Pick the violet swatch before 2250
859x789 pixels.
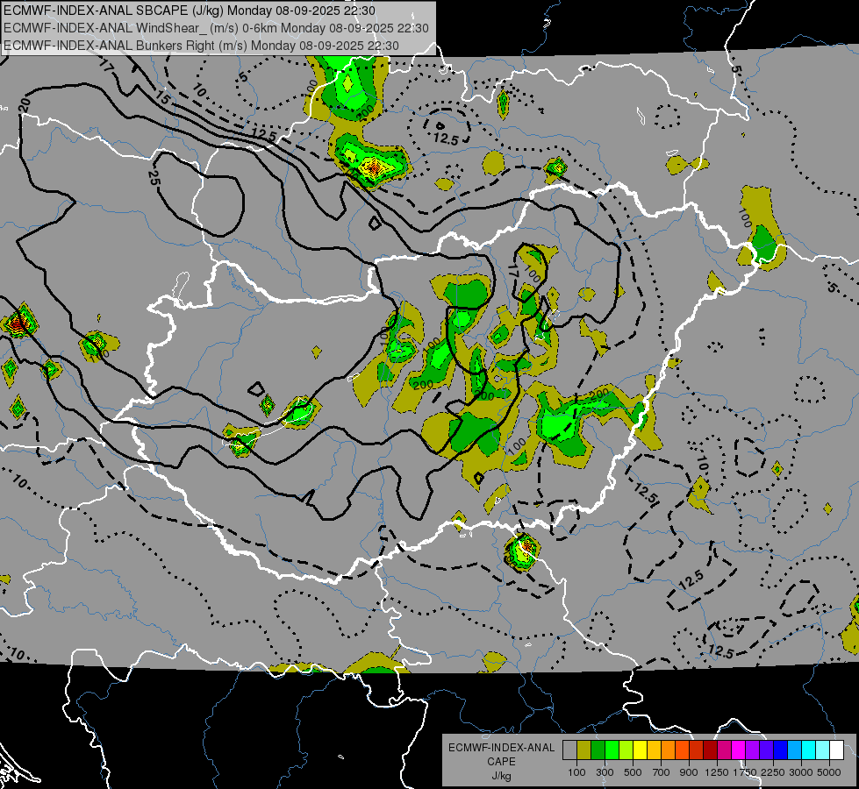[766, 750]
